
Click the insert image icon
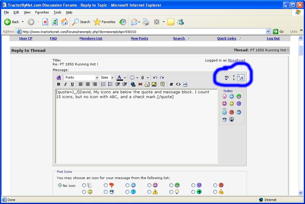(x=154, y=84)
